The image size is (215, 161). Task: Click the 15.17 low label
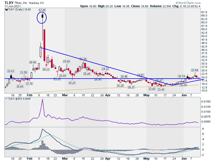click(x=131, y=87)
